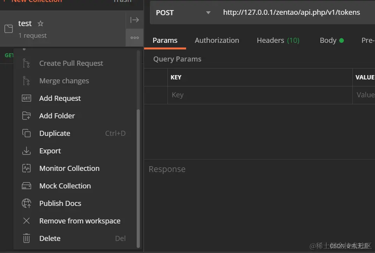
Task: Click the KEY column header
Action: 176,77
